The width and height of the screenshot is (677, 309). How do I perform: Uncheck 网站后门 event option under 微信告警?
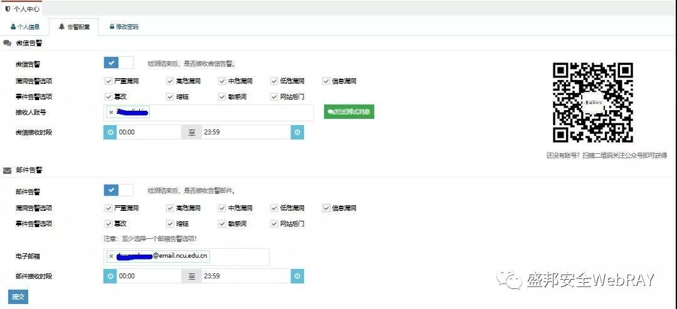tap(274, 96)
